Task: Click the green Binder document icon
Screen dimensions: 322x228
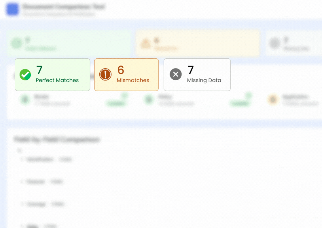Action: click(x=25, y=100)
